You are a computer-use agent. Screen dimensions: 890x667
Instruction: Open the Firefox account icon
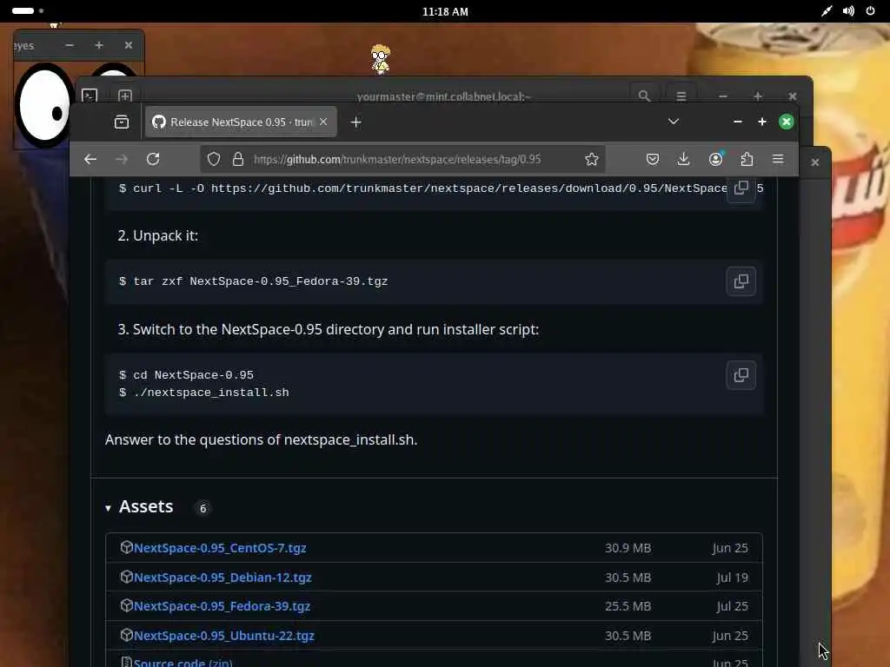[716, 160]
